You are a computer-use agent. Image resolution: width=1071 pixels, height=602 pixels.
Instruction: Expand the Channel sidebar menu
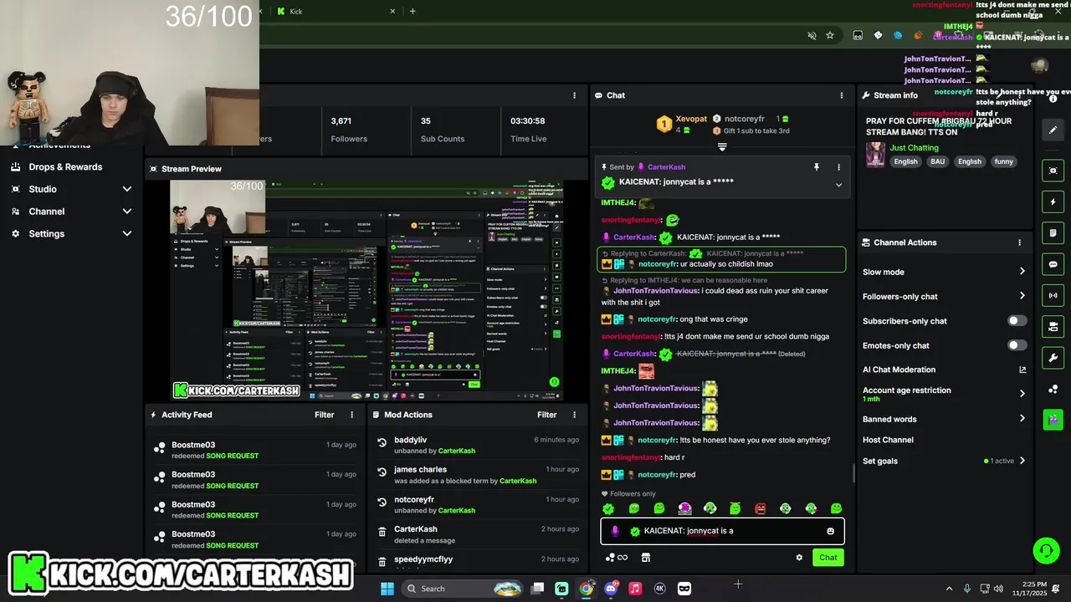[x=127, y=212]
